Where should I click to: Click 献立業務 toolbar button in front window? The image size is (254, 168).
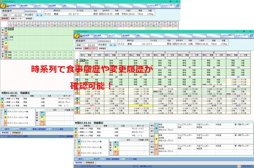[101, 35]
